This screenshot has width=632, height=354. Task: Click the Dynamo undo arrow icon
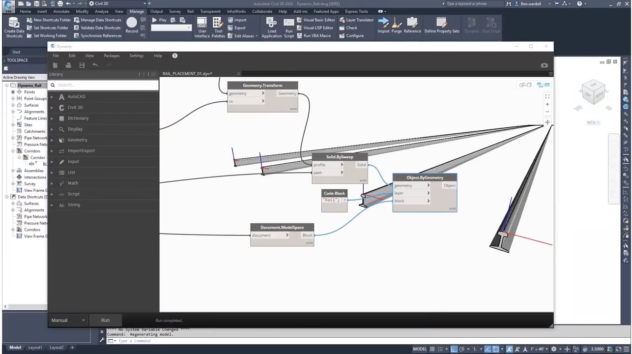pyautogui.click(x=95, y=65)
